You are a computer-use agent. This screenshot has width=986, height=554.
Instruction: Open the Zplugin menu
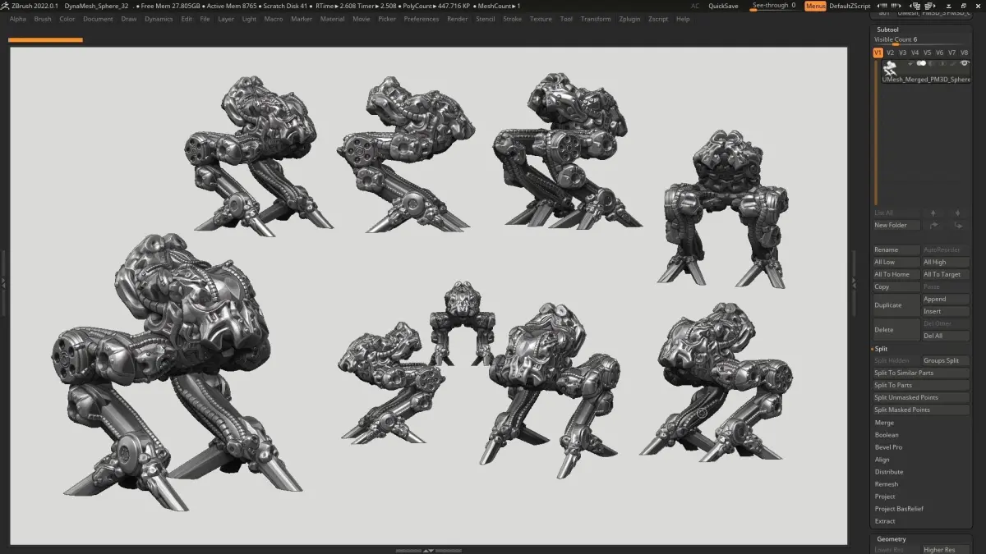click(629, 19)
